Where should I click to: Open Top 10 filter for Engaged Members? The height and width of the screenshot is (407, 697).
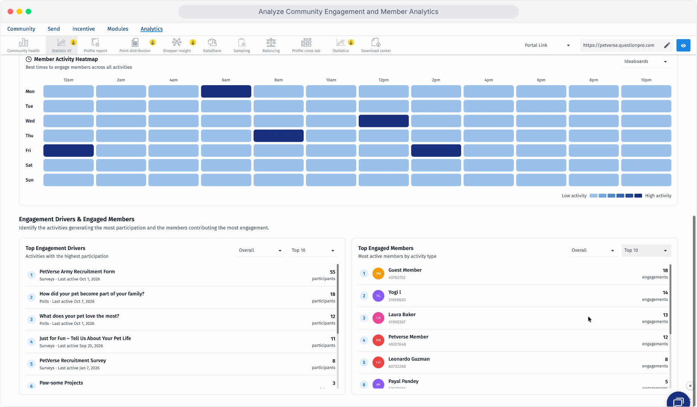click(646, 251)
